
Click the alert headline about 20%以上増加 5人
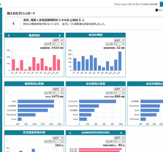point(54,20)
